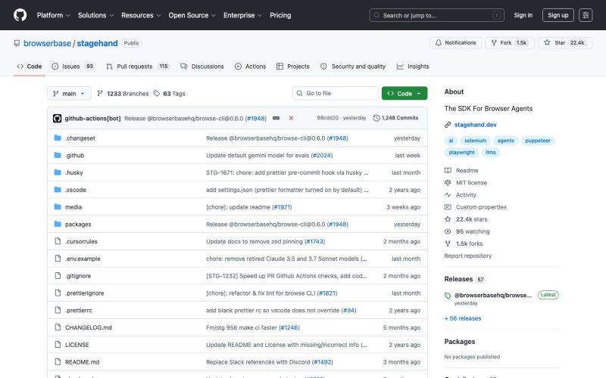Click the file icon beside .prettierignore
Image resolution: width=606 pixels, height=378 pixels.
(58, 293)
